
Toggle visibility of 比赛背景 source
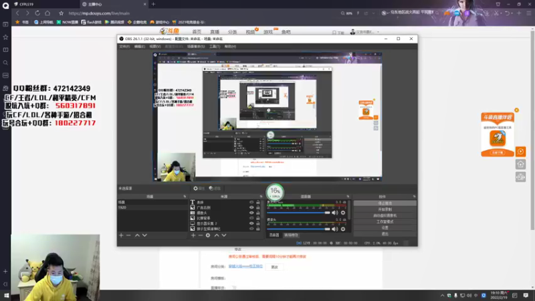coord(251,218)
